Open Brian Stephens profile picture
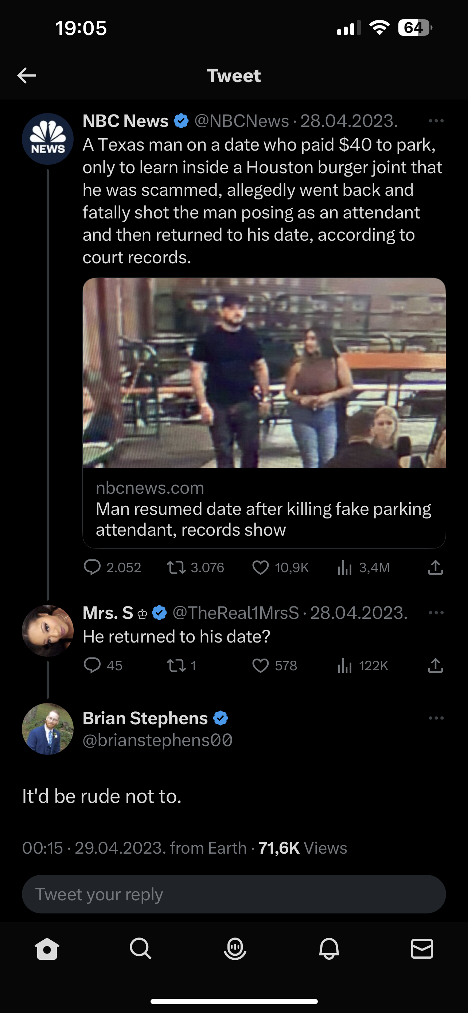This screenshot has width=468, height=1013. click(x=47, y=729)
